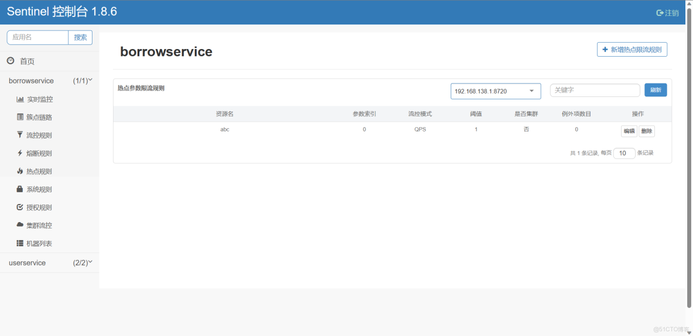This screenshot has width=693, height=336.
Task: Click the logout arrow icon beside 注销
Action: click(660, 13)
